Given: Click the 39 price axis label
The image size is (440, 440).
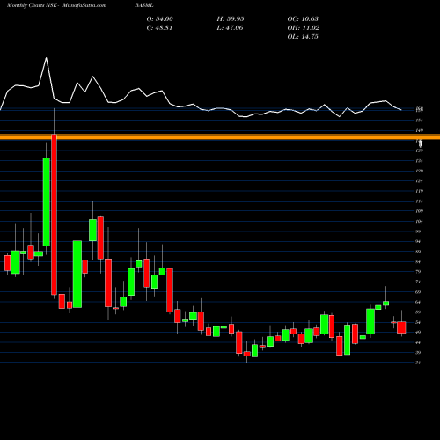Looking at the screenshot, I should (419, 353).
